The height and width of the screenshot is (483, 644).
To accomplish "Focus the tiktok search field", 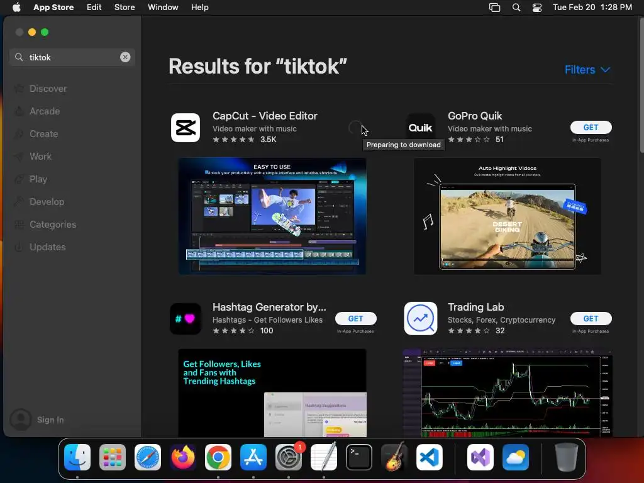I will 73,57.
